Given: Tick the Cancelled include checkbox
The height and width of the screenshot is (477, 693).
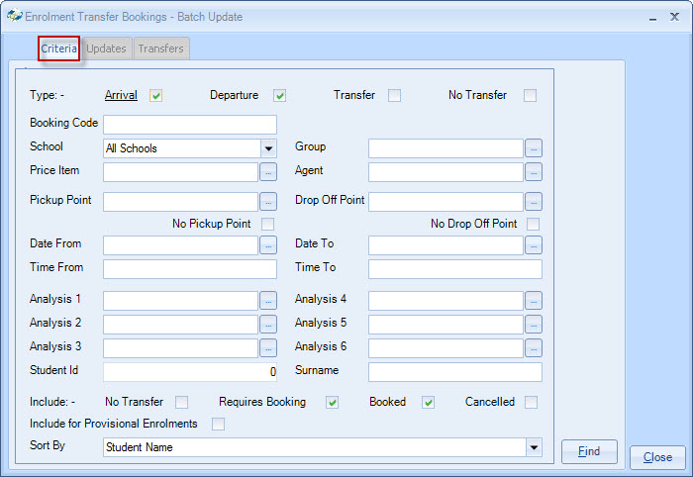Looking at the screenshot, I should 532,403.
